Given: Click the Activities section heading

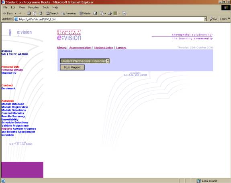Looking at the screenshot, I should point(8,101).
